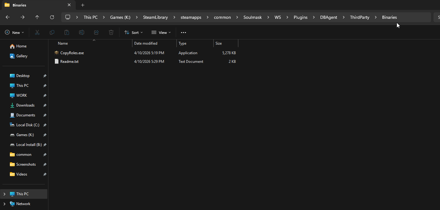
Task: Click the Share icon in toolbar
Action: (x=96, y=32)
